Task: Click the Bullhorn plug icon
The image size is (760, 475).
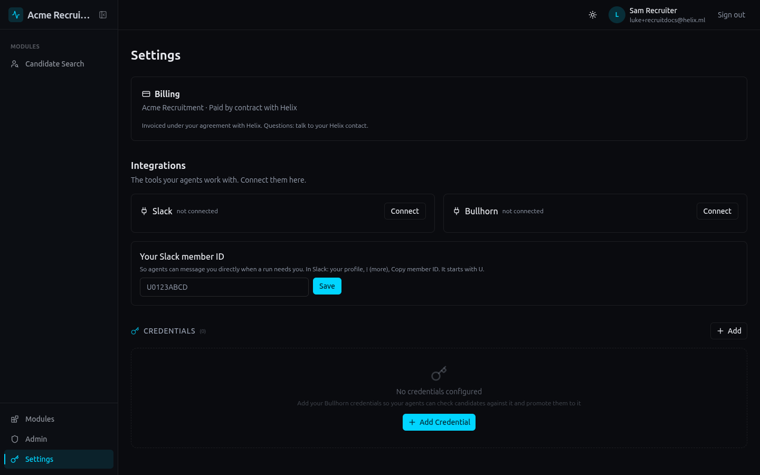Action: click(457, 211)
